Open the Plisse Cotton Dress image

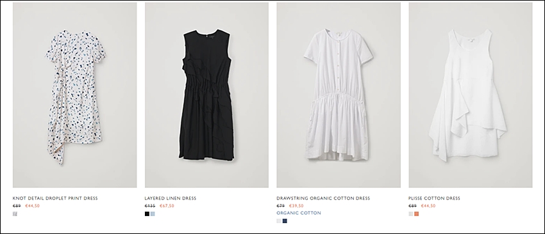point(470,95)
